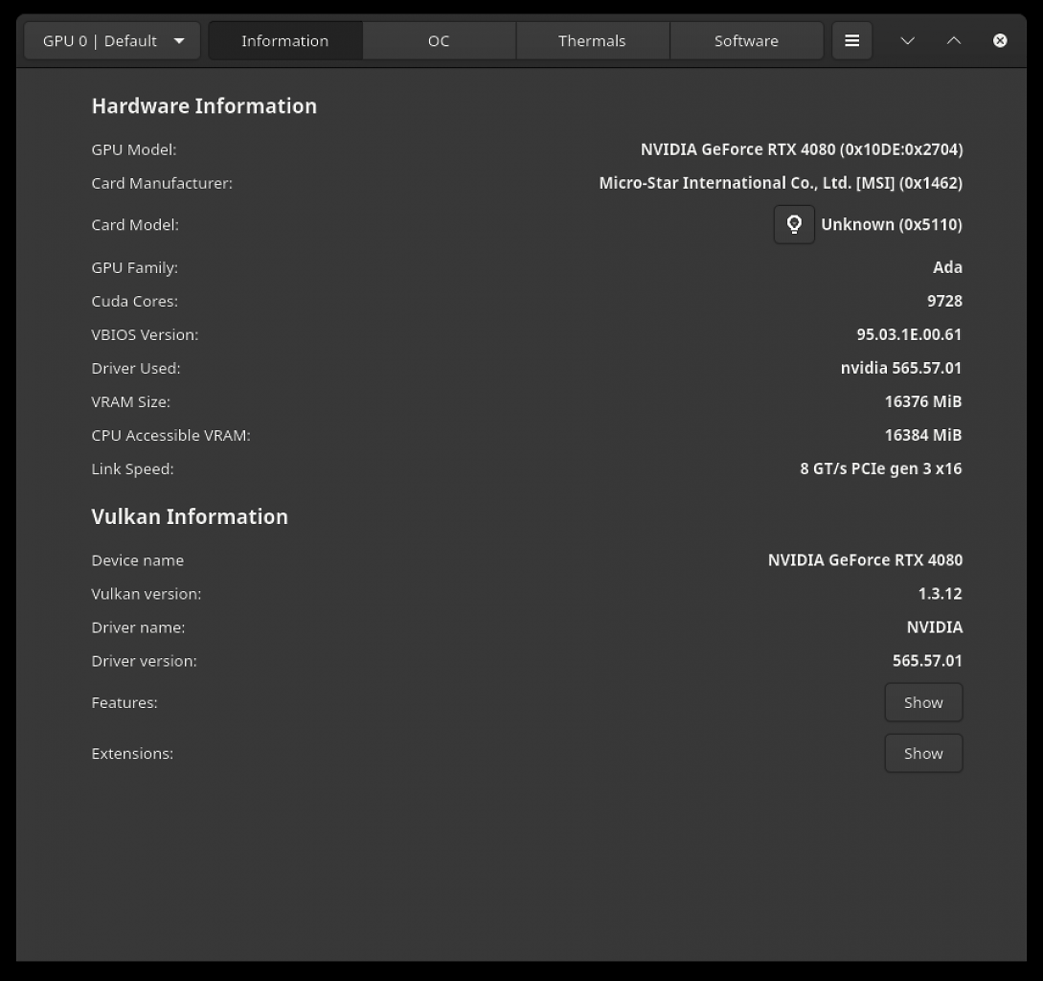
Task: Open the GPU 0 | Default dropdown
Action: pos(112,40)
